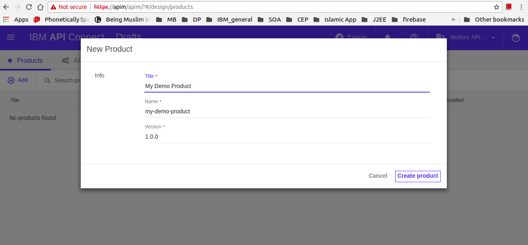
Task: Open the help question mark icon
Action: click(414, 37)
